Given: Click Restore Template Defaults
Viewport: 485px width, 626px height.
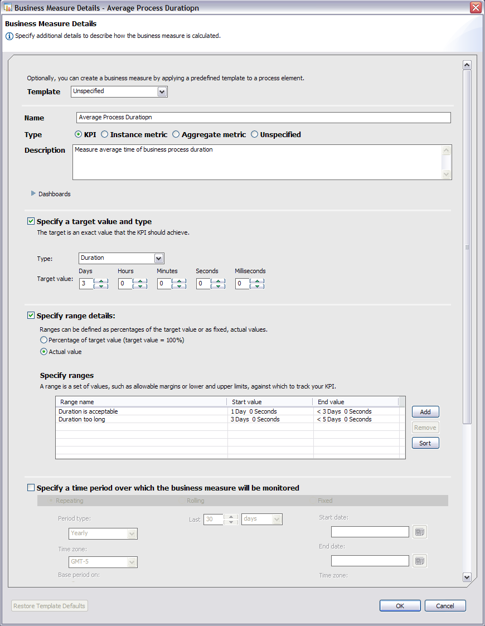Looking at the screenshot, I should click(x=50, y=605).
